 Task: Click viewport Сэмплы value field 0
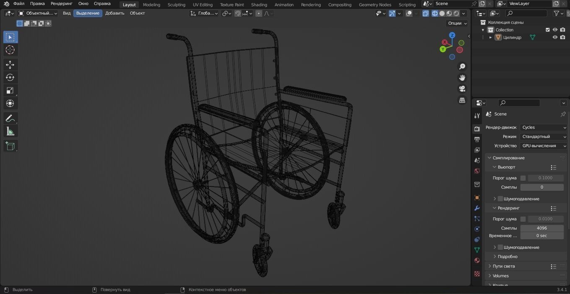click(x=542, y=187)
